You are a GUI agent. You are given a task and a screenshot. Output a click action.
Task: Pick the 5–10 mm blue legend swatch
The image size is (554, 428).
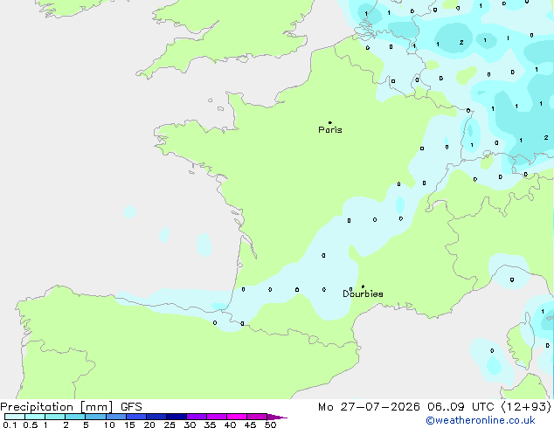tap(95, 417)
